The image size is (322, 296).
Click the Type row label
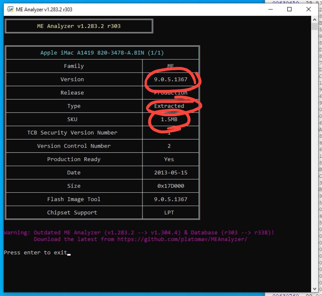pos(74,106)
